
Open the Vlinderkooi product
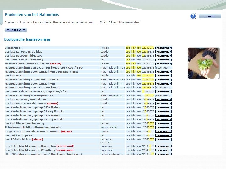pyautogui.click(x=13, y=48)
